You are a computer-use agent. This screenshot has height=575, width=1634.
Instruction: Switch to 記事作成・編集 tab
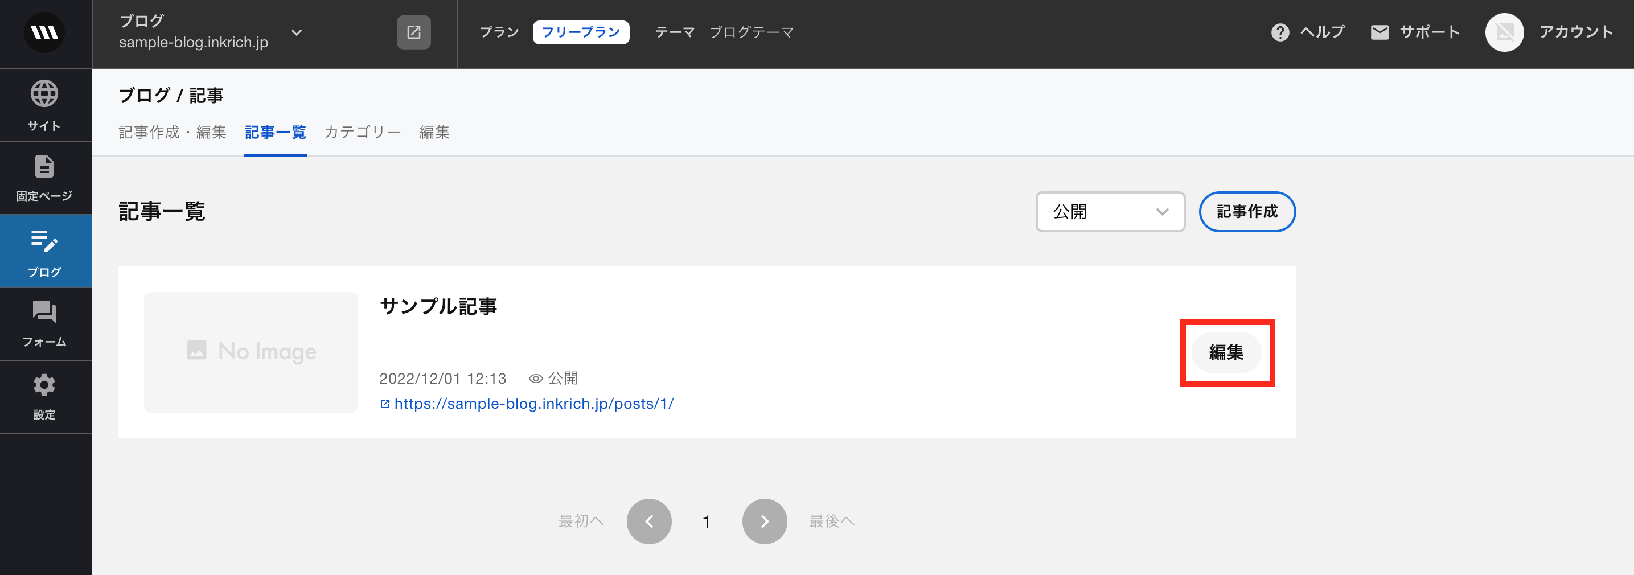tap(173, 133)
